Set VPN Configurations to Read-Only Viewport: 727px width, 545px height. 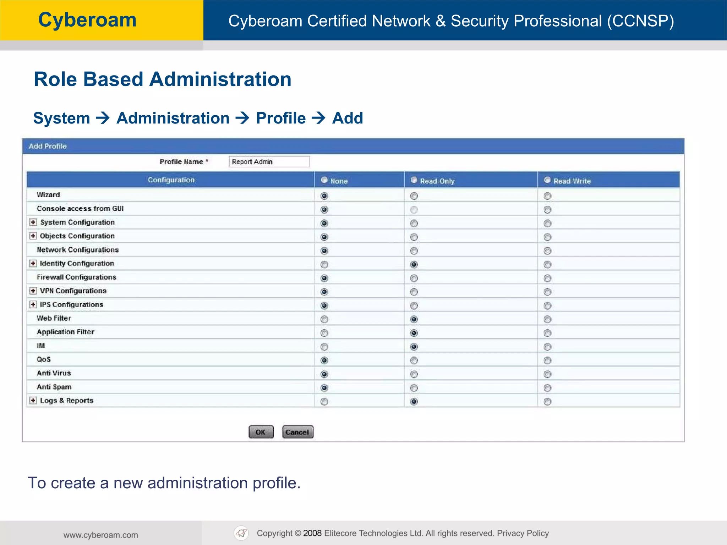(414, 292)
